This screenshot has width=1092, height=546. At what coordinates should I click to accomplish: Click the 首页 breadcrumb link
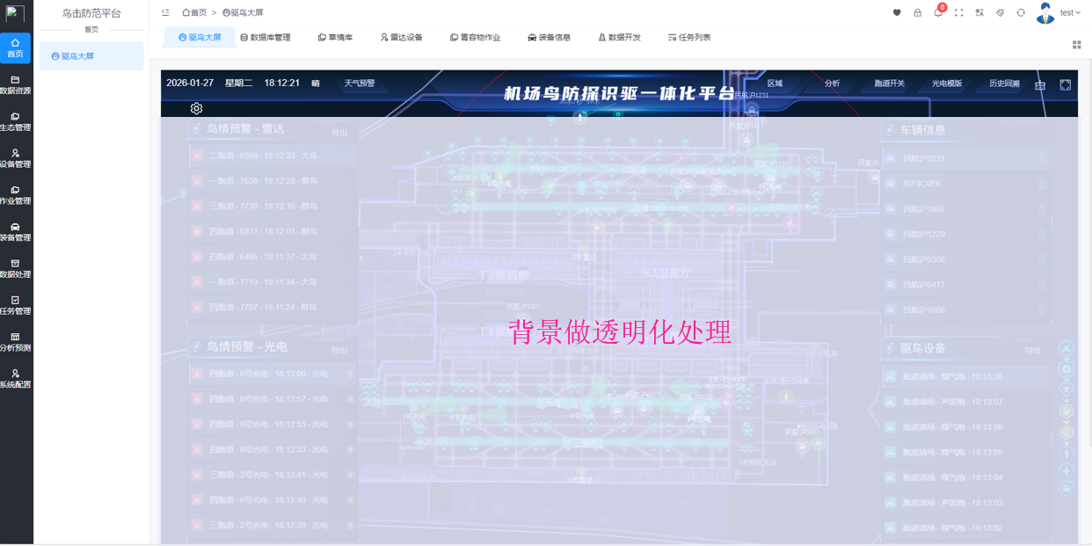click(x=194, y=13)
